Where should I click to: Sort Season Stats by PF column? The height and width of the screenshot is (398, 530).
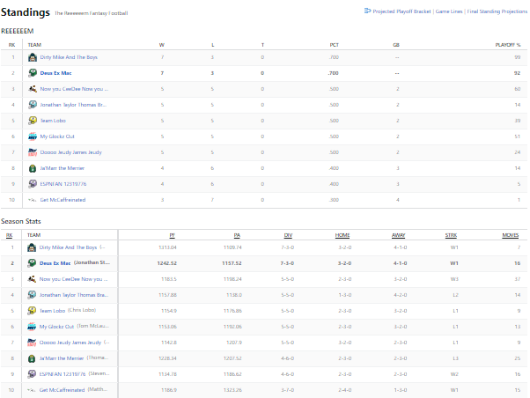tap(172, 235)
